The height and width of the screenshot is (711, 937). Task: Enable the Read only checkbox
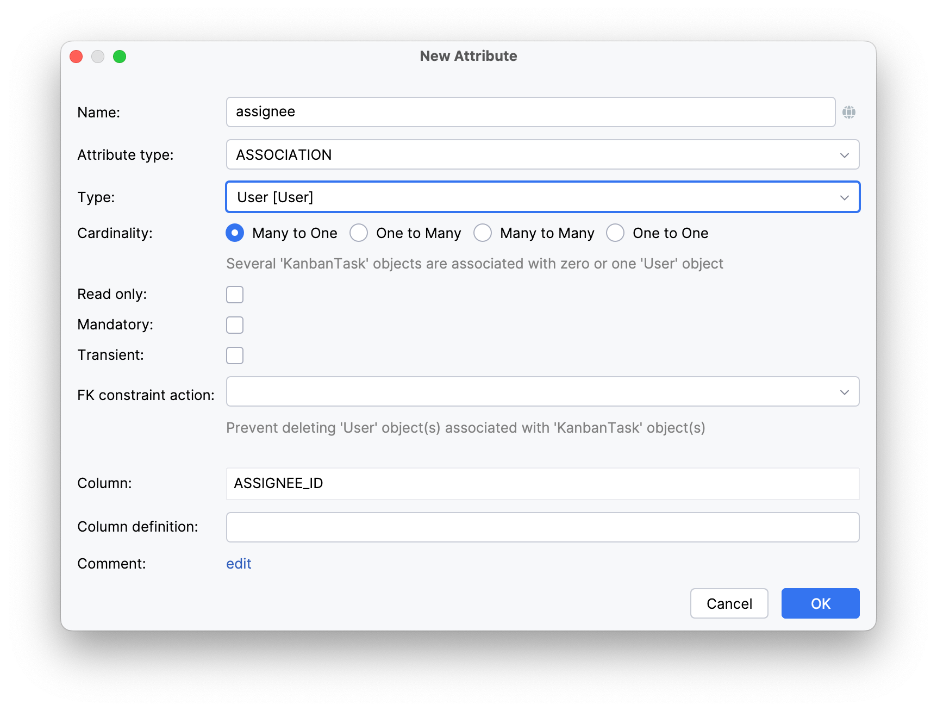point(234,294)
